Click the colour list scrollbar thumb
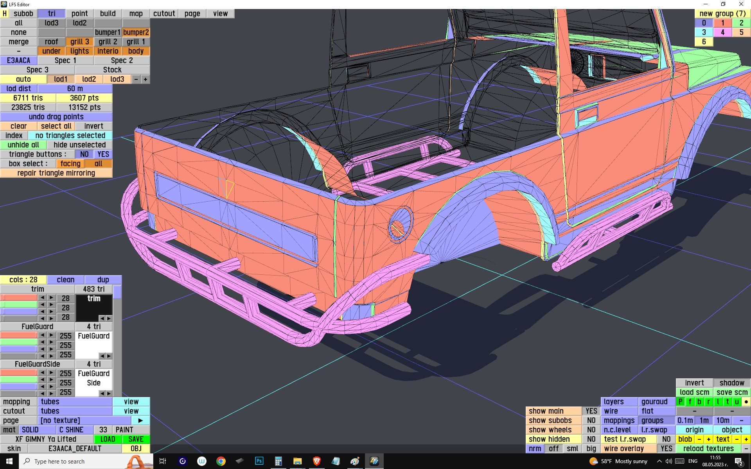The height and width of the screenshot is (469, 751). click(x=117, y=292)
